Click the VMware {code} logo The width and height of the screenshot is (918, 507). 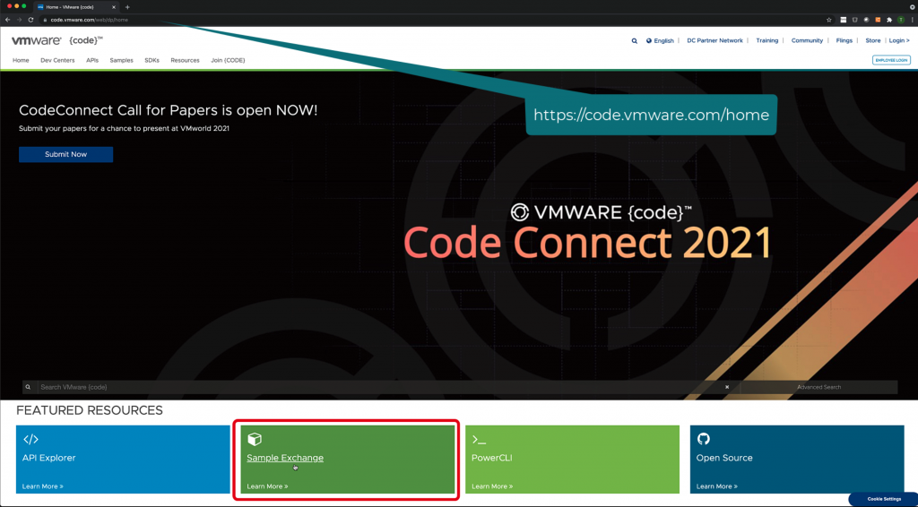click(56, 40)
